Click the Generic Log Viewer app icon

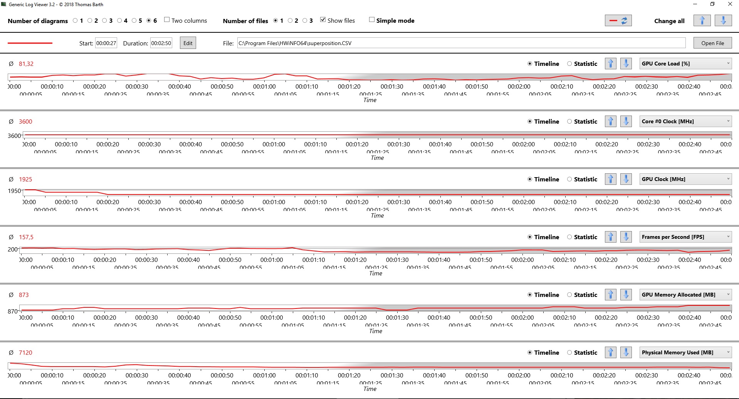(4, 4)
